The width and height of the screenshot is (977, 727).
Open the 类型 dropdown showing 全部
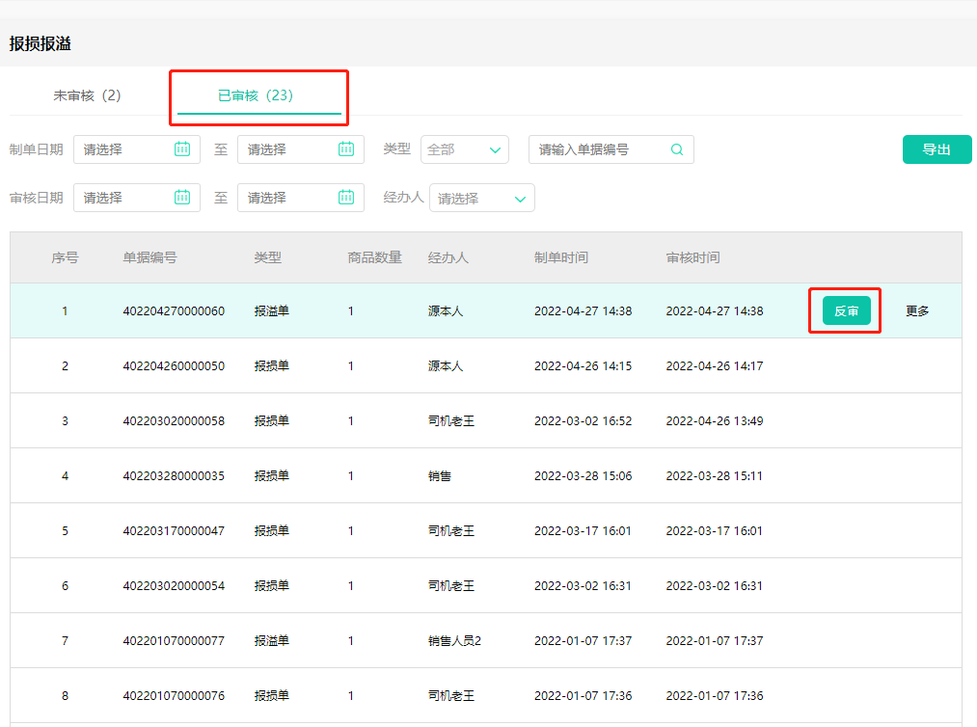click(x=465, y=149)
